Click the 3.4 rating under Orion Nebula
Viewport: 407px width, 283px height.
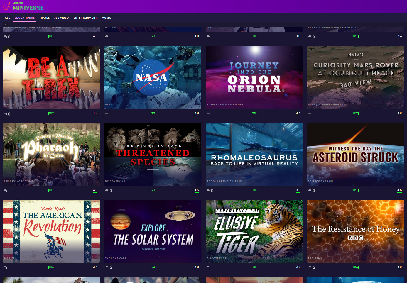point(298,113)
